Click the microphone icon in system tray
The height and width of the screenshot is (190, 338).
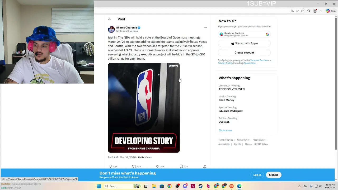click(x=311, y=186)
